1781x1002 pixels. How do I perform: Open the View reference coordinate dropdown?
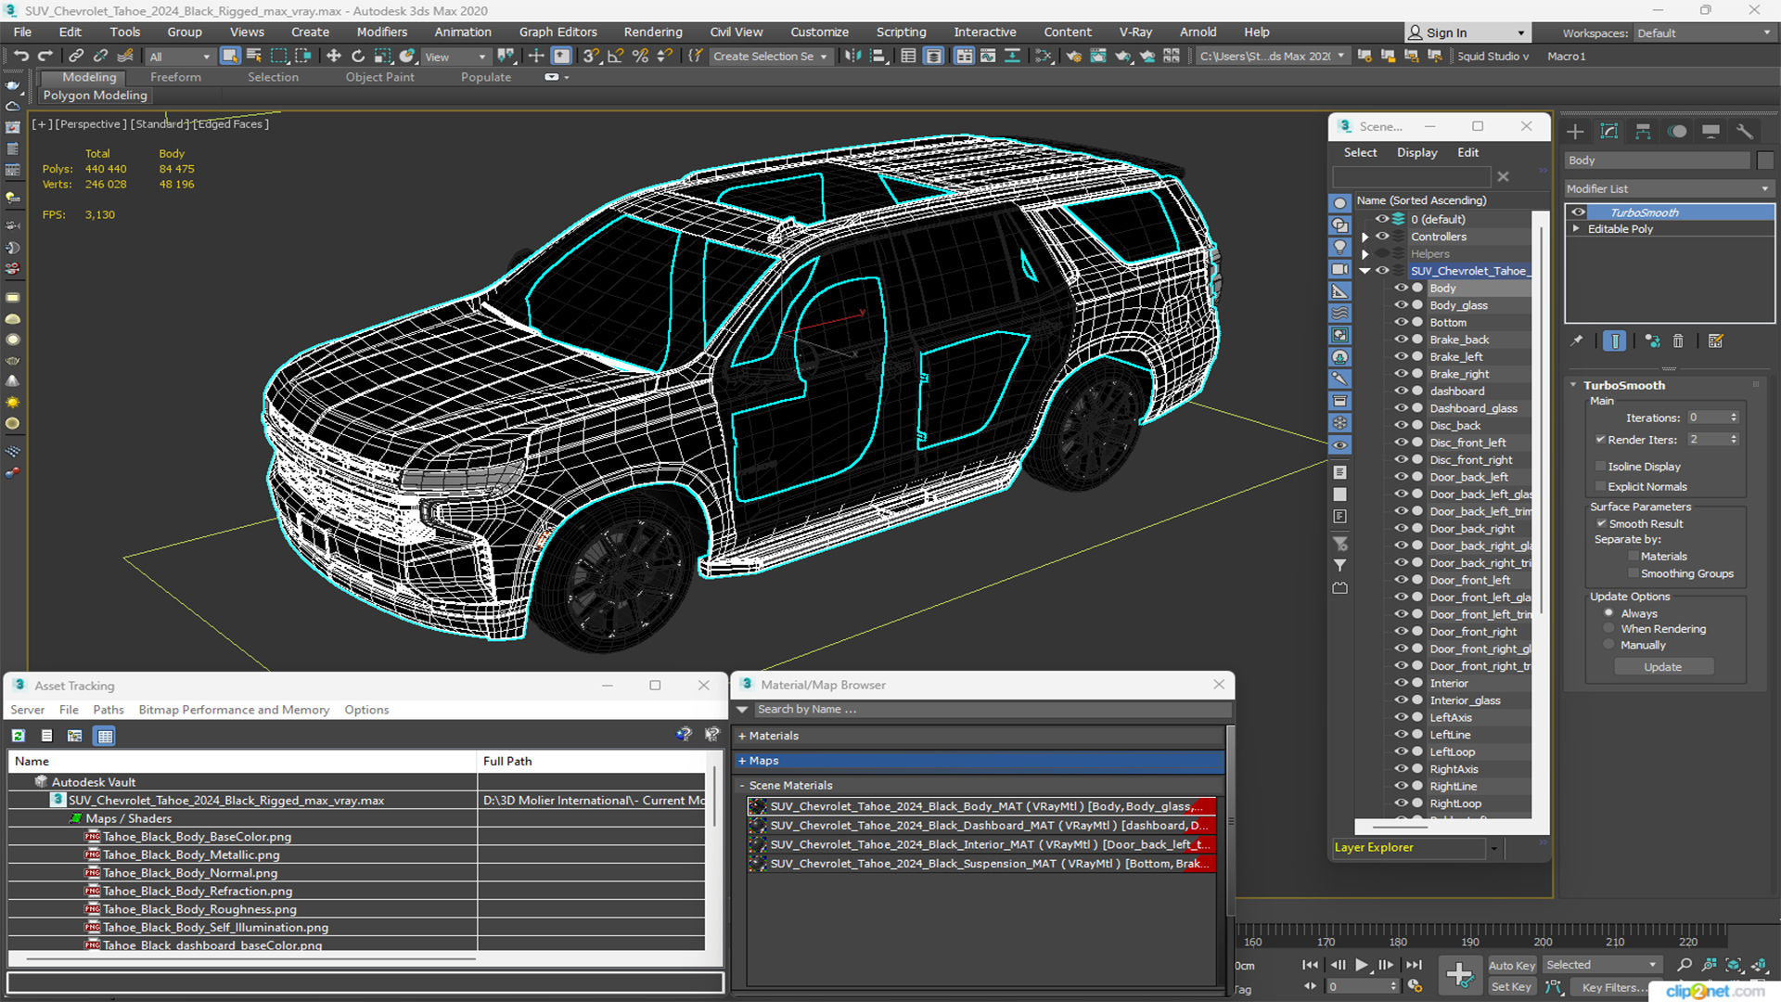455,57
